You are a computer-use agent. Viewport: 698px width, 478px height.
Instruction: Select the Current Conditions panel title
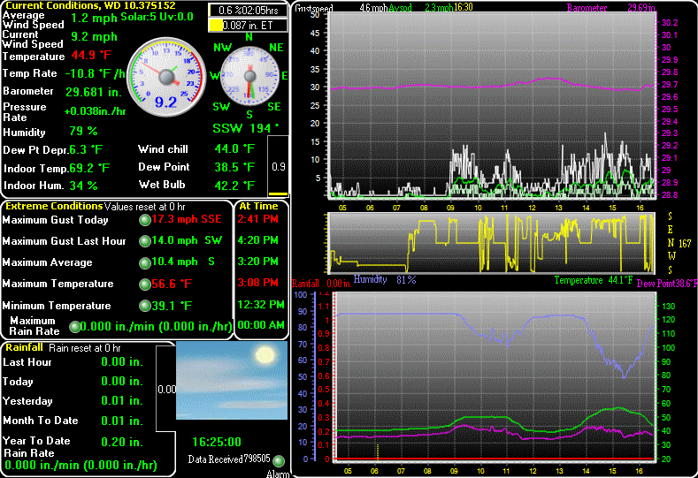(x=90, y=6)
